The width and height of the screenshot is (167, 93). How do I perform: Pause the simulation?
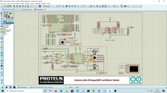pos(10,87)
